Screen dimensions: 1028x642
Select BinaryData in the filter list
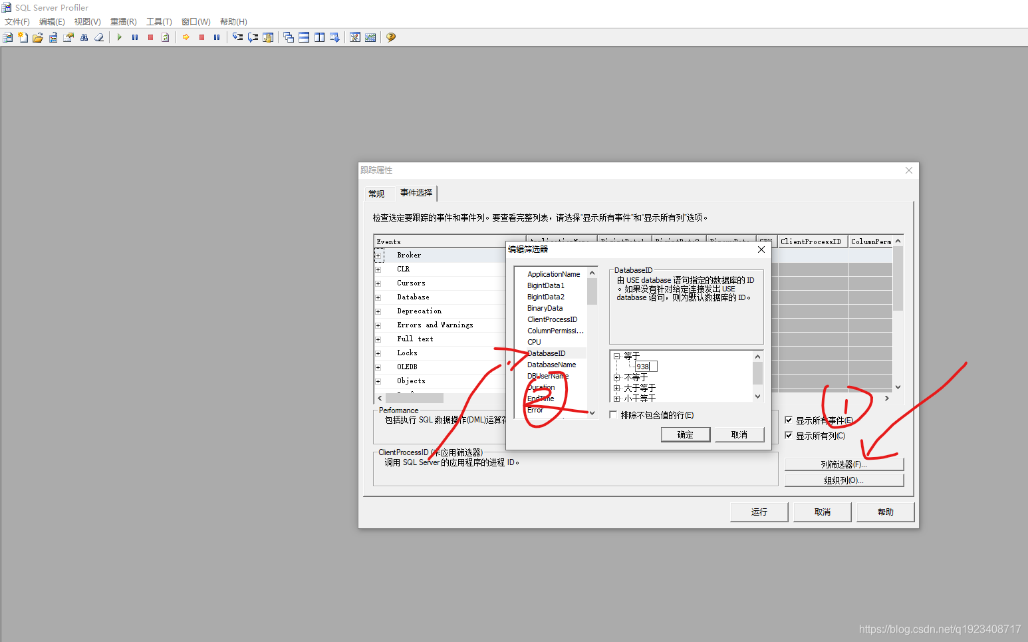tap(545, 308)
